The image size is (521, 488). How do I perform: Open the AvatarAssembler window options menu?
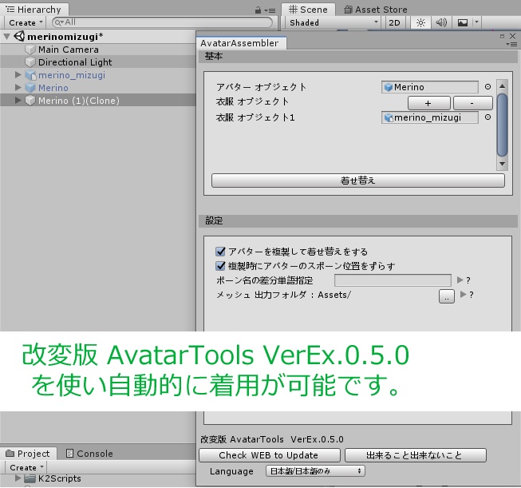pyautogui.click(x=511, y=44)
